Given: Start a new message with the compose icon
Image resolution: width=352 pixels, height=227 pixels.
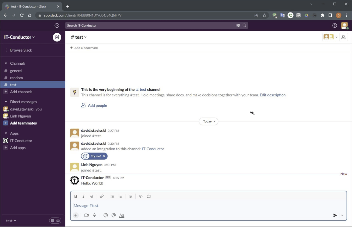Looking at the screenshot, I should (57, 37).
